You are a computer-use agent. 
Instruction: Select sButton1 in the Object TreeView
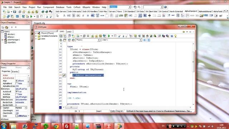tap(11, 34)
